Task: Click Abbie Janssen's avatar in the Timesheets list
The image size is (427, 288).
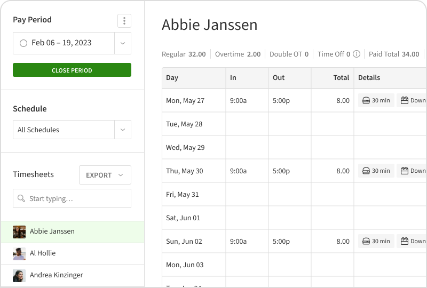Action: point(19,231)
